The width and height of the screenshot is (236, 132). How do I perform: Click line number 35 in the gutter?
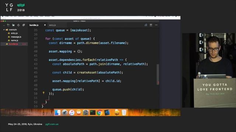coord(35,30)
